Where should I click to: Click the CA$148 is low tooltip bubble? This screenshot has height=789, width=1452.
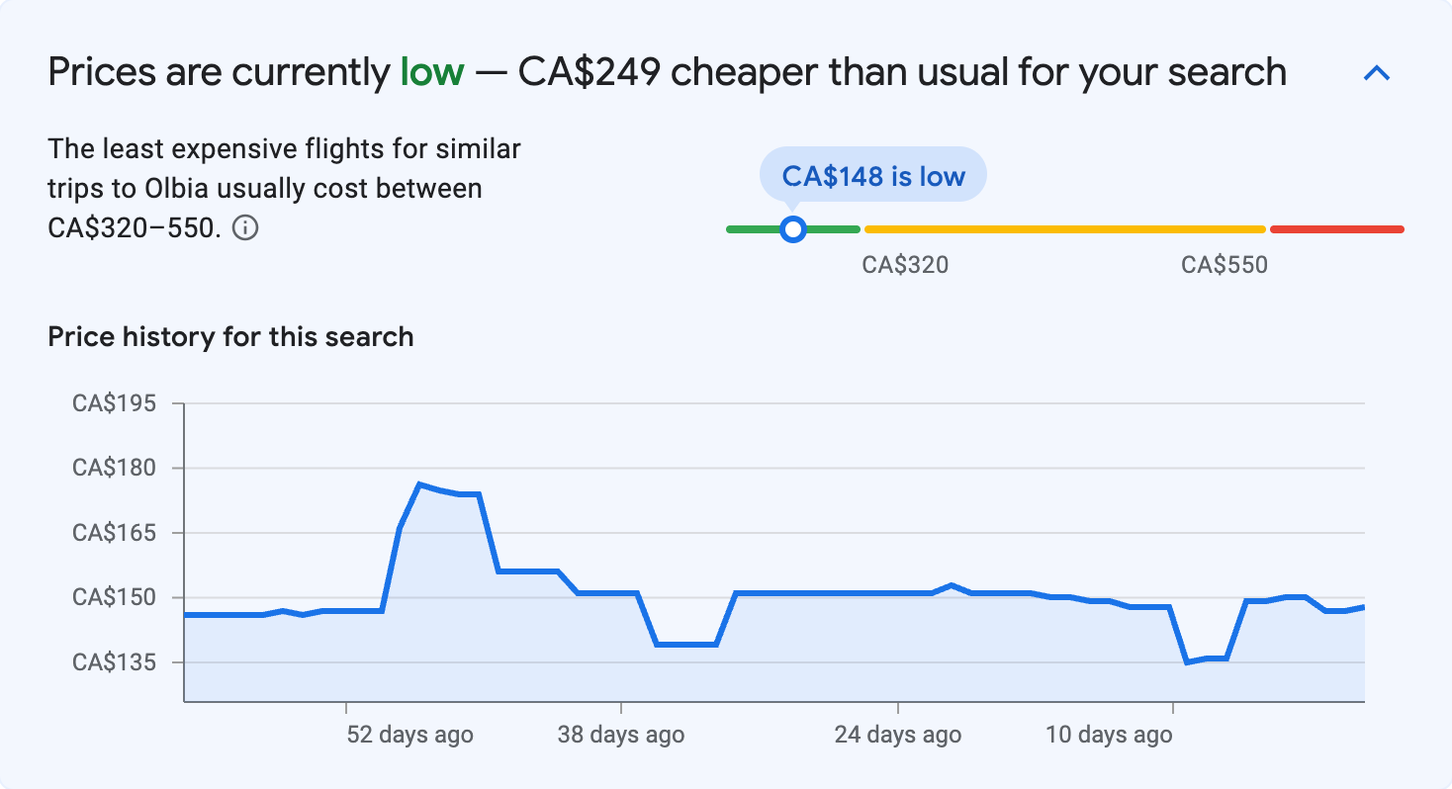[872, 174]
